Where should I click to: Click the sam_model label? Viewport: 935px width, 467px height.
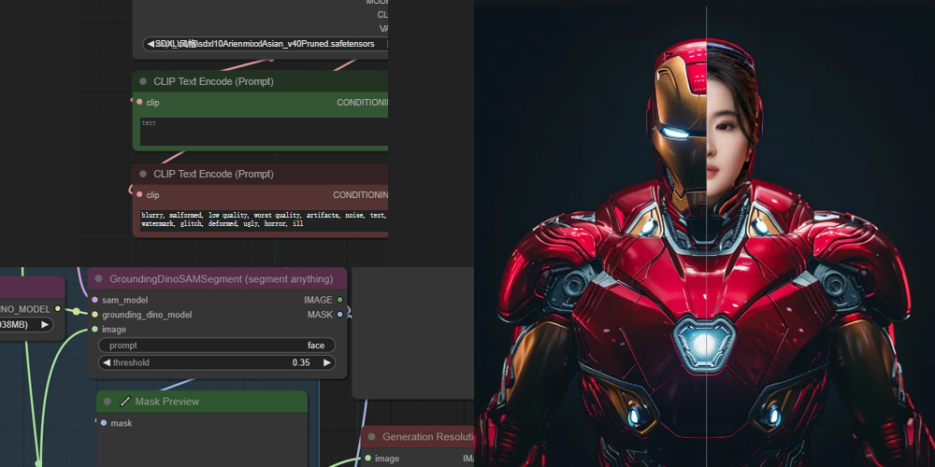click(x=125, y=300)
